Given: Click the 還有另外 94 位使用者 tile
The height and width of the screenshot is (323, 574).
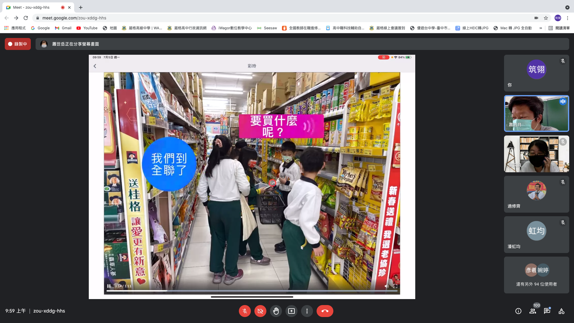Looking at the screenshot, I should [536, 275].
